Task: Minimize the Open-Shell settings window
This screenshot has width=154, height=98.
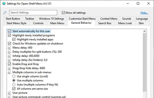Action: click(128, 3)
